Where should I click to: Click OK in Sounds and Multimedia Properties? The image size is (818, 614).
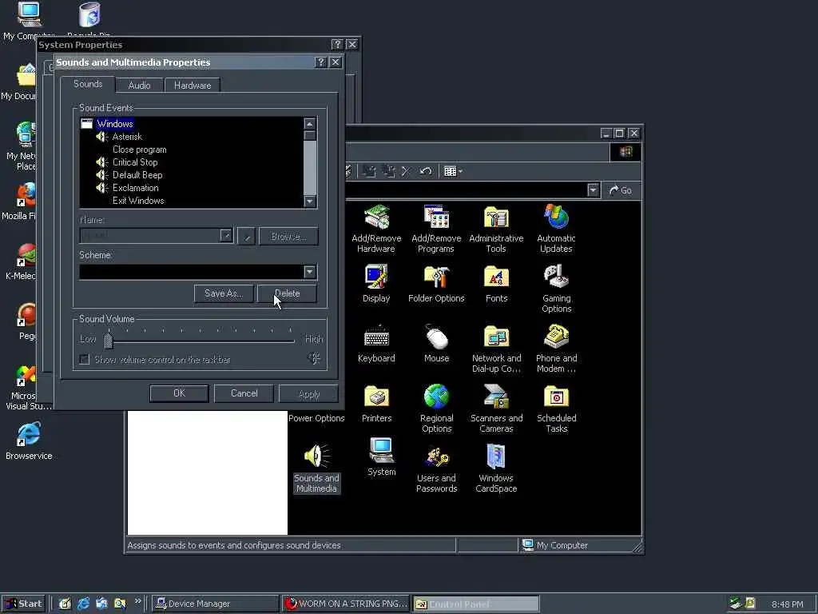click(179, 393)
